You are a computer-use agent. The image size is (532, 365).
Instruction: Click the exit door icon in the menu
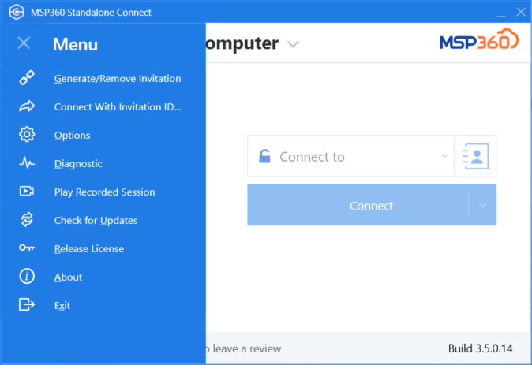pyautogui.click(x=27, y=304)
